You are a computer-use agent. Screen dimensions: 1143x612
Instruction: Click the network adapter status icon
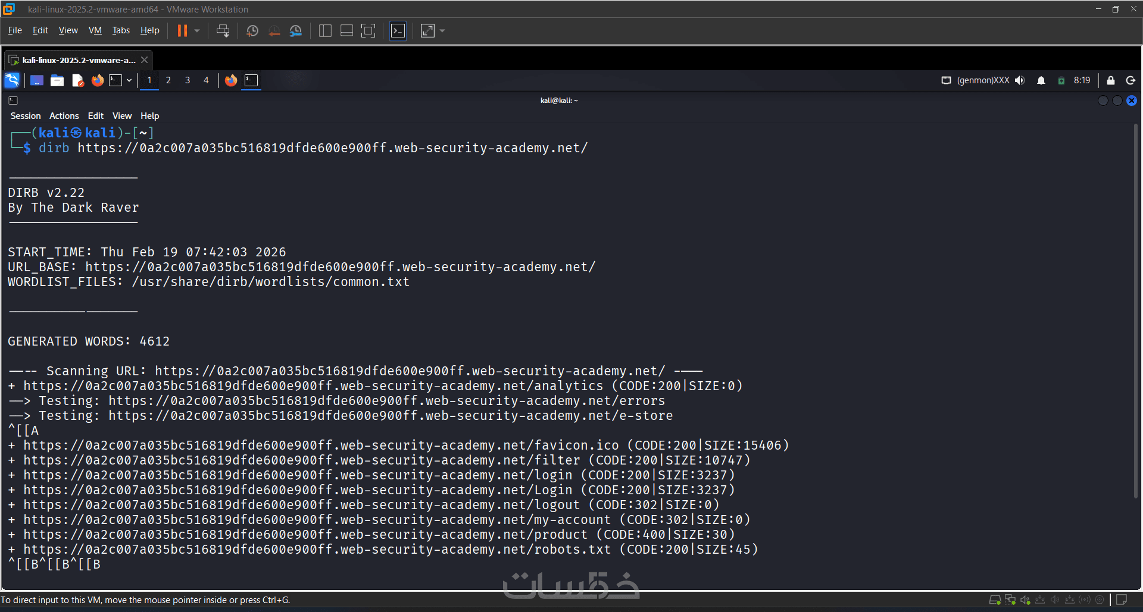click(x=1010, y=600)
